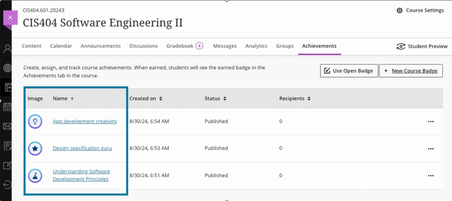Open more options for Understanding Software Development Principles
This screenshot has height=201, width=452.
(x=431, y=175)
